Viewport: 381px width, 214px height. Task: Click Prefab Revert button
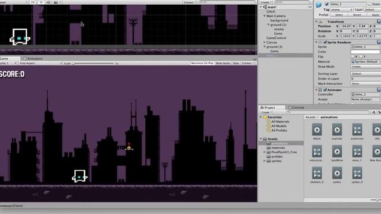(x=357, y=15)
